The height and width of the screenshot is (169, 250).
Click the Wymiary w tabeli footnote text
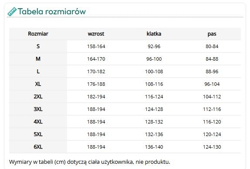90,162
